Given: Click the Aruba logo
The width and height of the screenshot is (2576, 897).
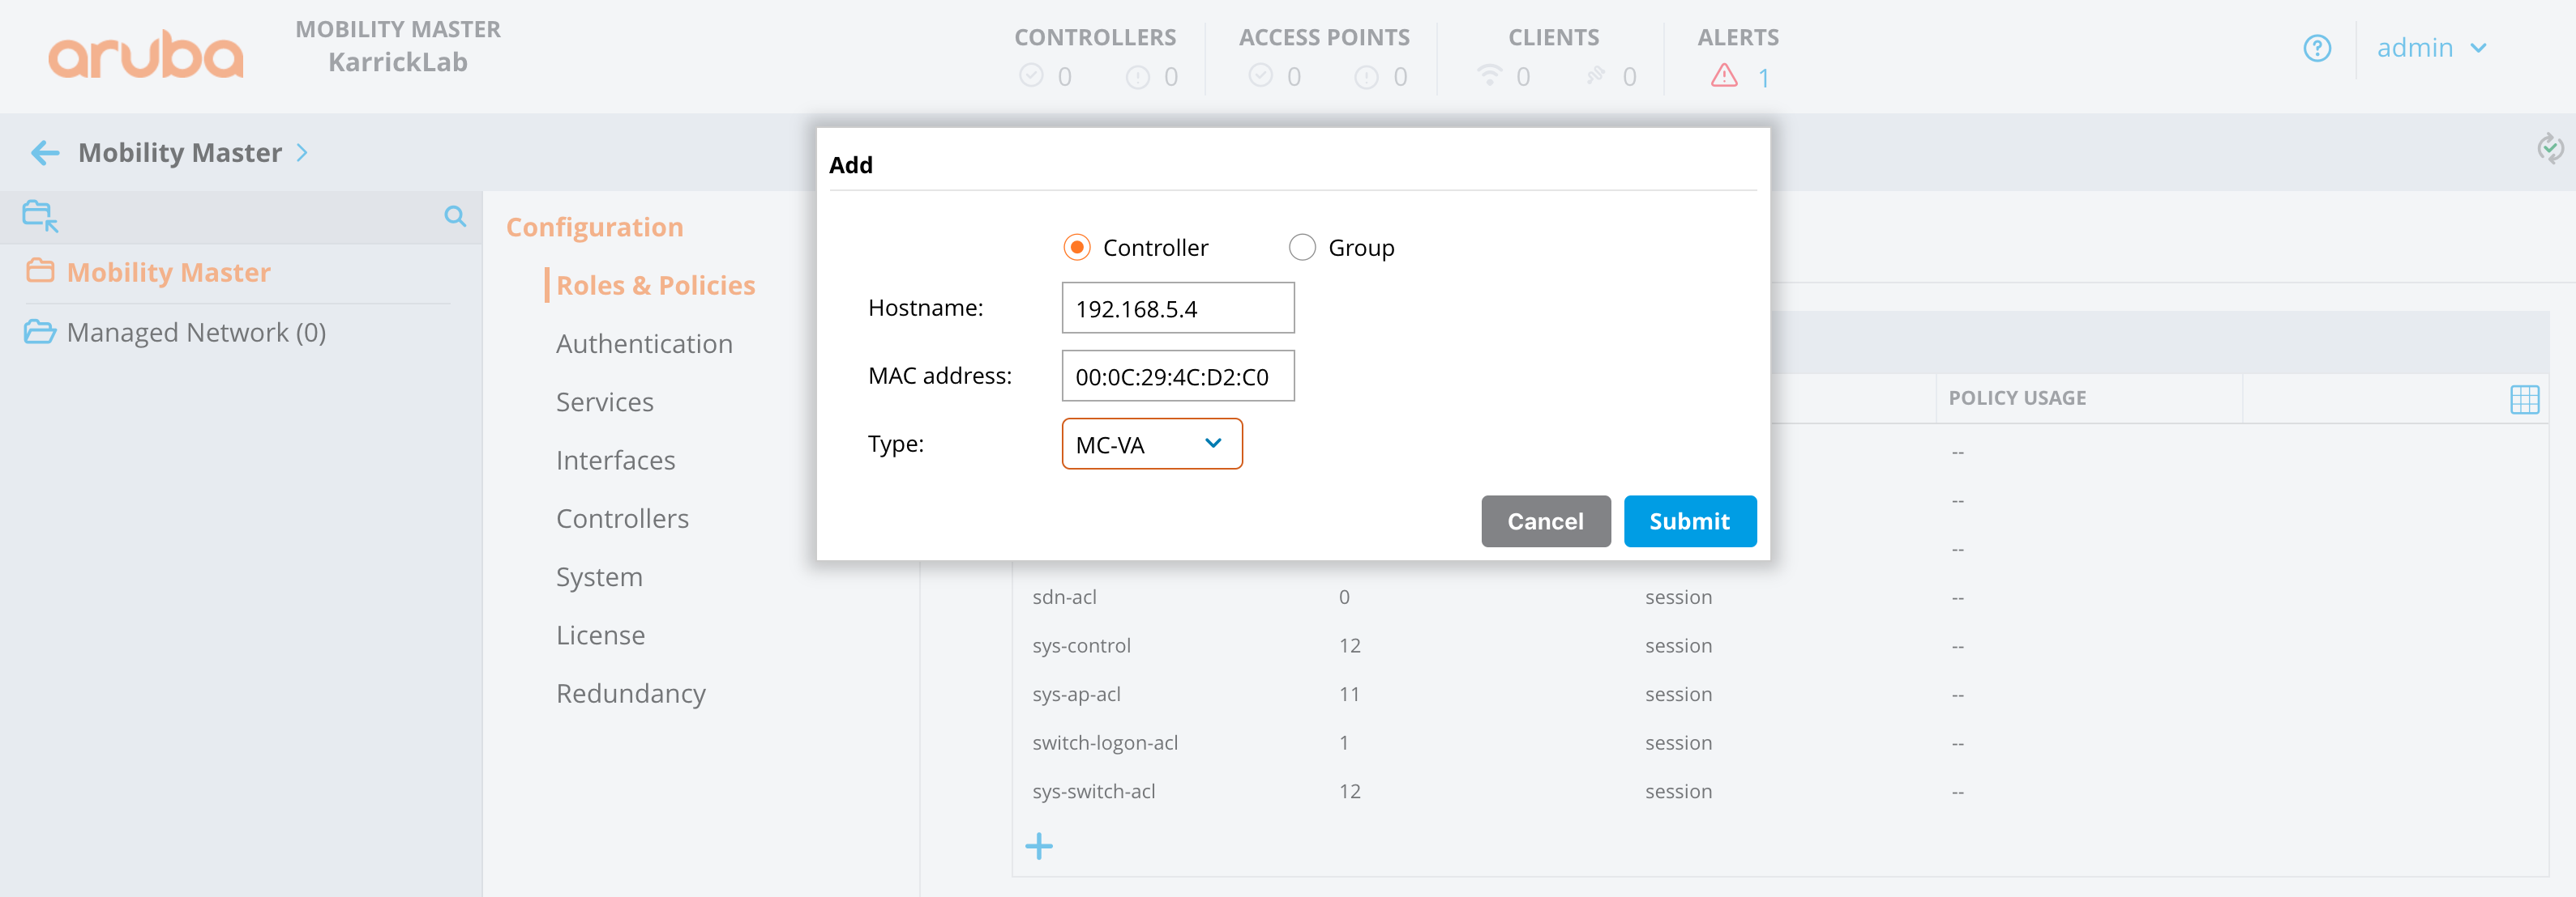Looking at the screenshot, I should click(x=146, y=55).
